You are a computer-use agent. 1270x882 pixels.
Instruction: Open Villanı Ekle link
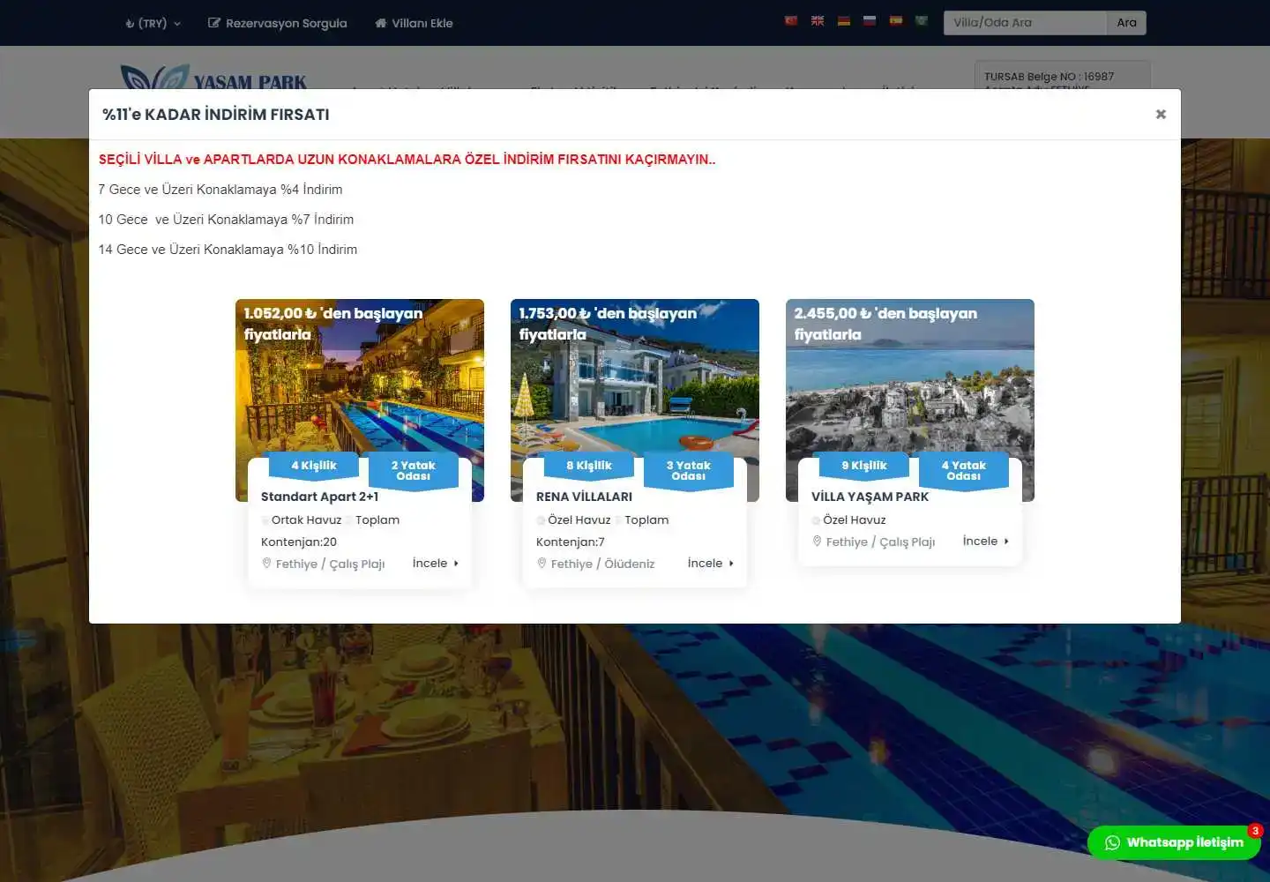(414, 23)
